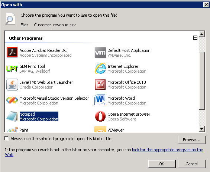
Task: Click the scrollbar down arrow
Action: click(202, 129)
